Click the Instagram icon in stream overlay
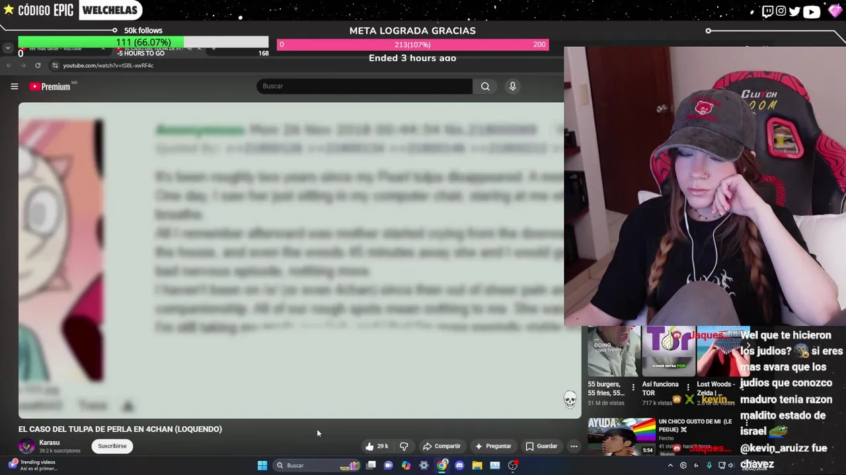Image resolution: width=846 pixels, height=475 pixels. coord(781,11)
